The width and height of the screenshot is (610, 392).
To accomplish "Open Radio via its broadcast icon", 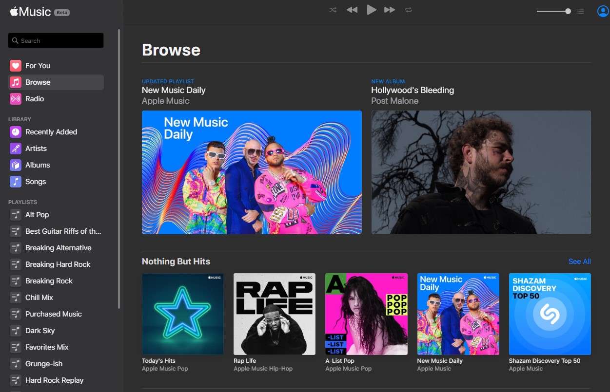I will pyautogui.click(x=15, y=98).
